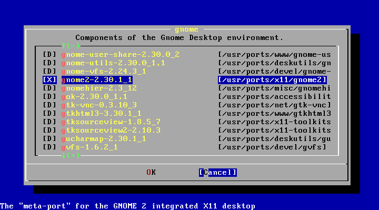The width and height of the screenshot is (379, 210).
Task: Click the path /usr/ports/net/gtk-vnc
Action: (275, 105)
